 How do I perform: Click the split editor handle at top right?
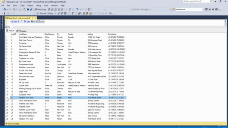tap(226, 21)
